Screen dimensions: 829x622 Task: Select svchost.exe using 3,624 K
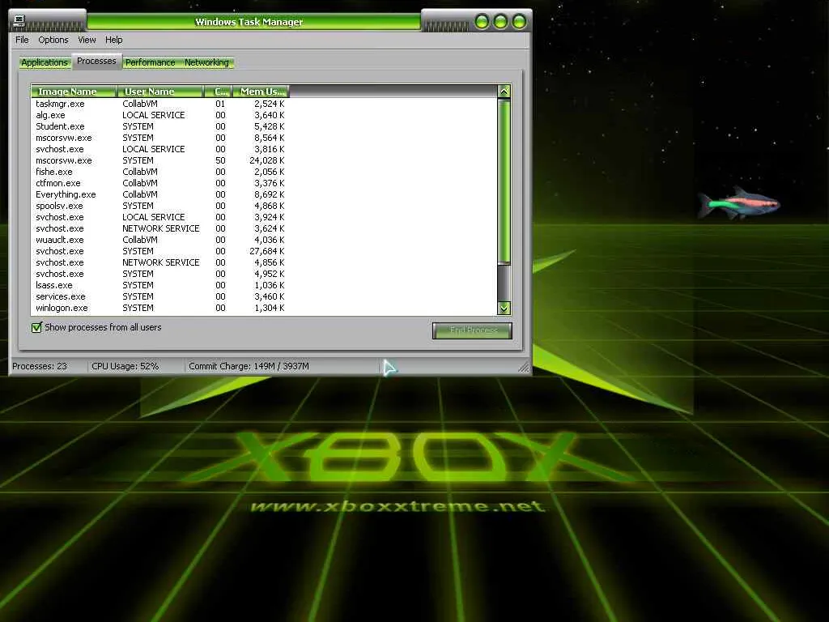tap(159, 228)
